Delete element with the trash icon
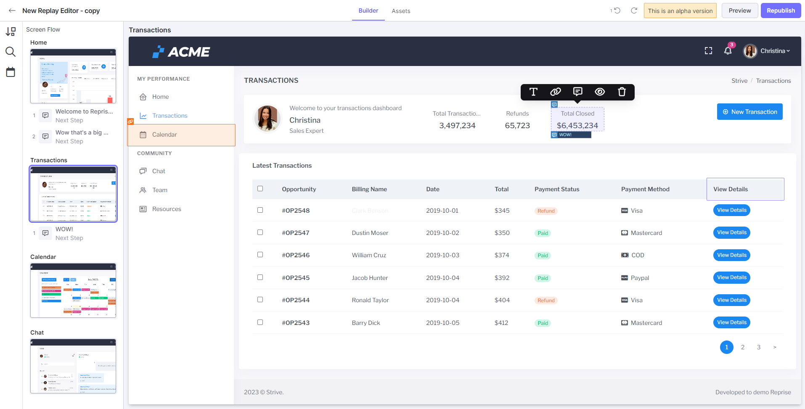This screenshot has height=409, width=805. point(622,92)
